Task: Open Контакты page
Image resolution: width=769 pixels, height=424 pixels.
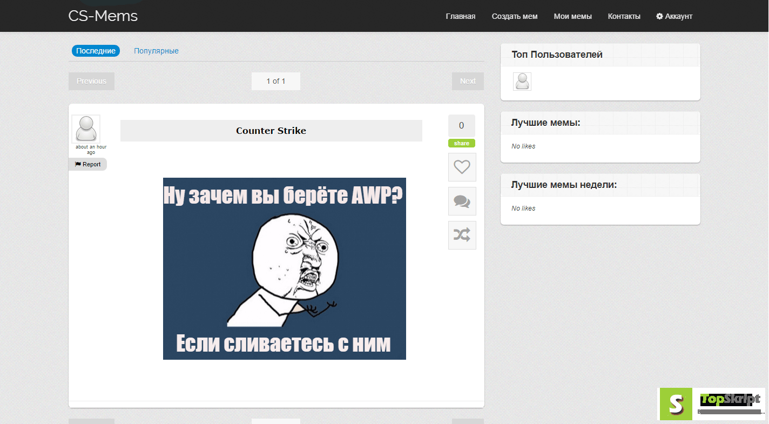Action: pos(624,16)
